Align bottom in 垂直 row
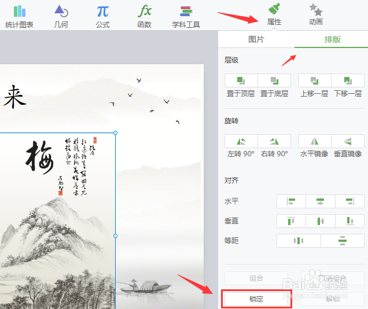Screen dimensions: 368x309 349,221
